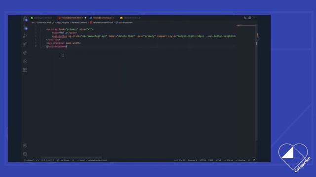Click the editor vertical scrollbar
The height and width of the screenshot is (177, 316).
click(256, 82)
